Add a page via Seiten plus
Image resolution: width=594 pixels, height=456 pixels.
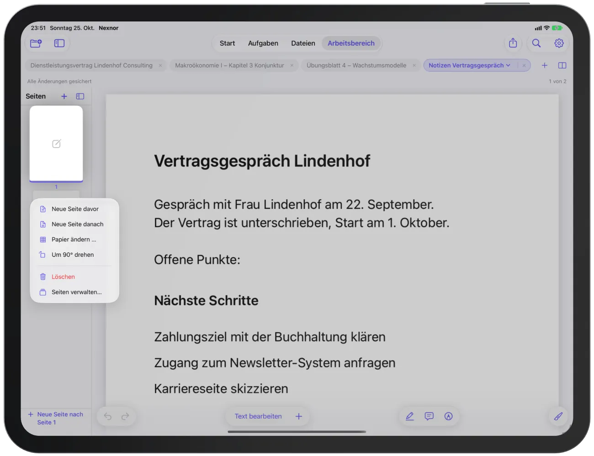click(64, 96)
